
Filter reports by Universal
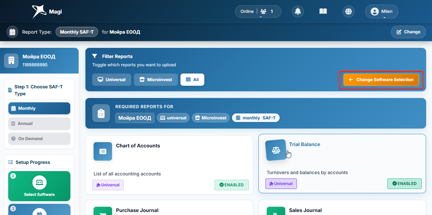point(112,79)
